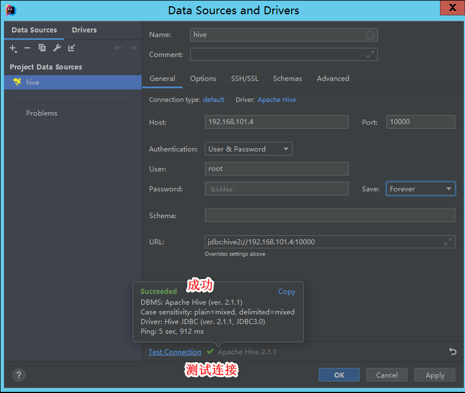Screen dimensions: 465x393
Task: Open driver settings with the wrench icon
Action: click(57, 48)
